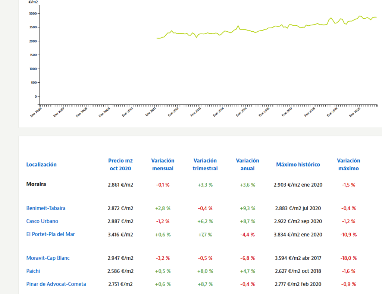Click the Variación trimestral column header

click(205, 164)
